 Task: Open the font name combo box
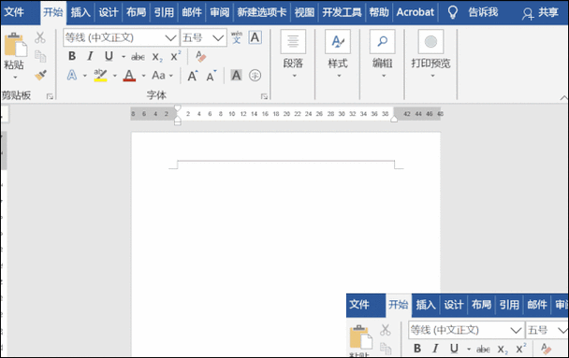point(121,37)
